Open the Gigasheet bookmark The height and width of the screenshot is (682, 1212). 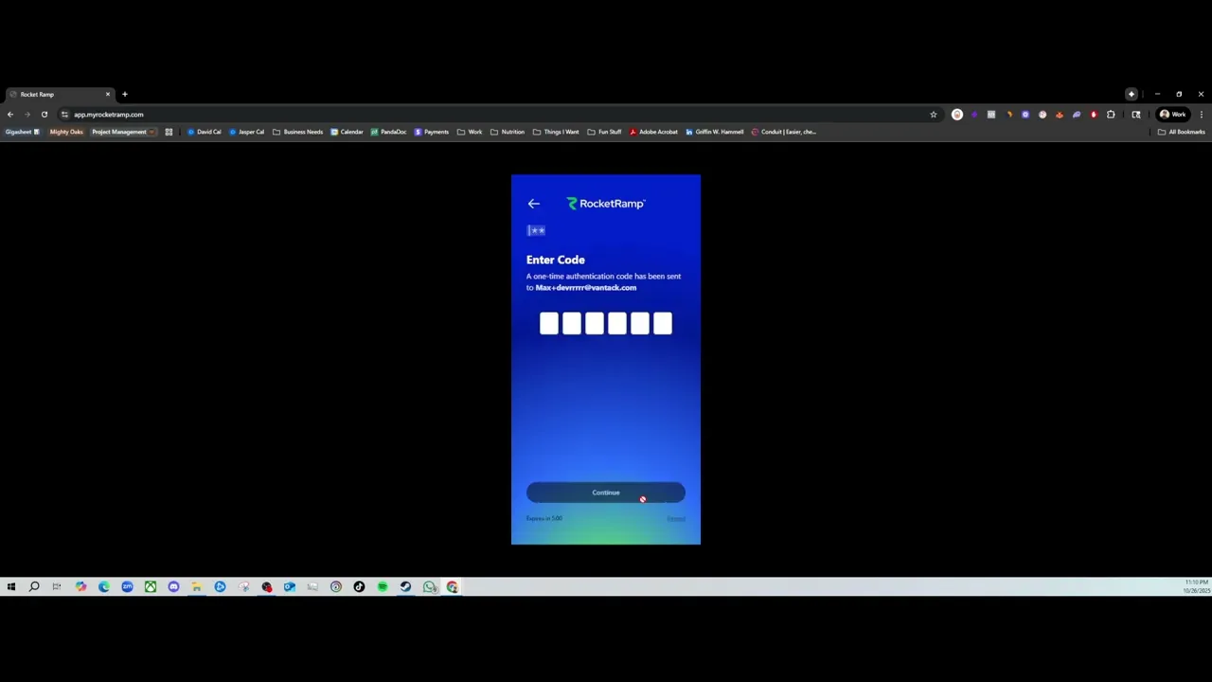pos(23,132)
